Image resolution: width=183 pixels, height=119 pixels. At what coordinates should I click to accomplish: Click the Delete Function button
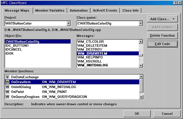tap(162, 35)
